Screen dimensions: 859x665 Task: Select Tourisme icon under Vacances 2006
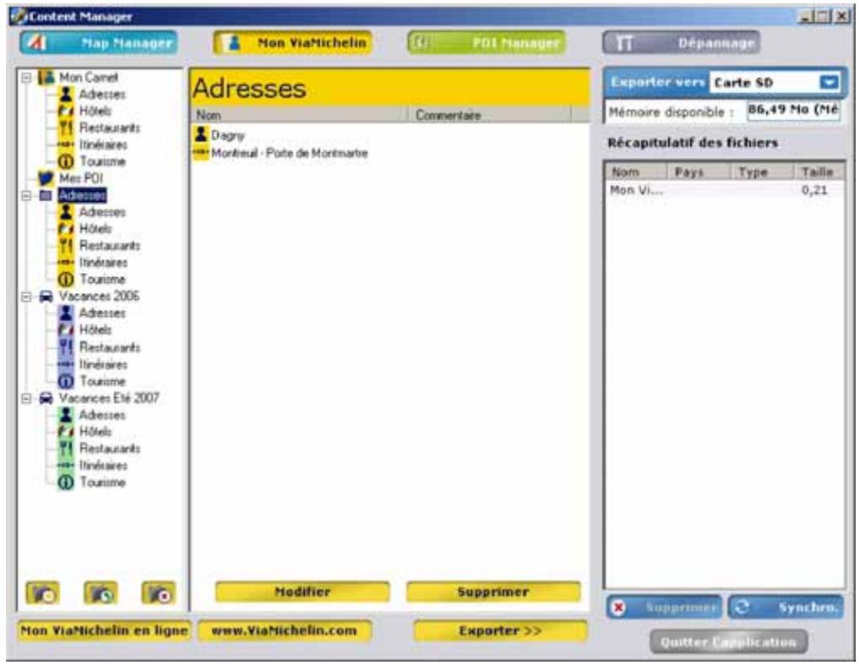click(66, 382)
